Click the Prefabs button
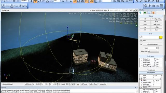166x93 pixels. tap(156, 27)
